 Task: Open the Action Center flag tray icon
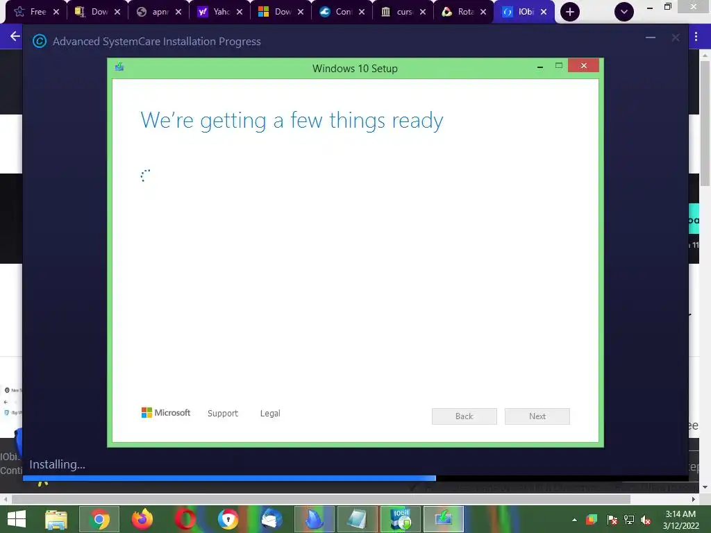point(612,520)
